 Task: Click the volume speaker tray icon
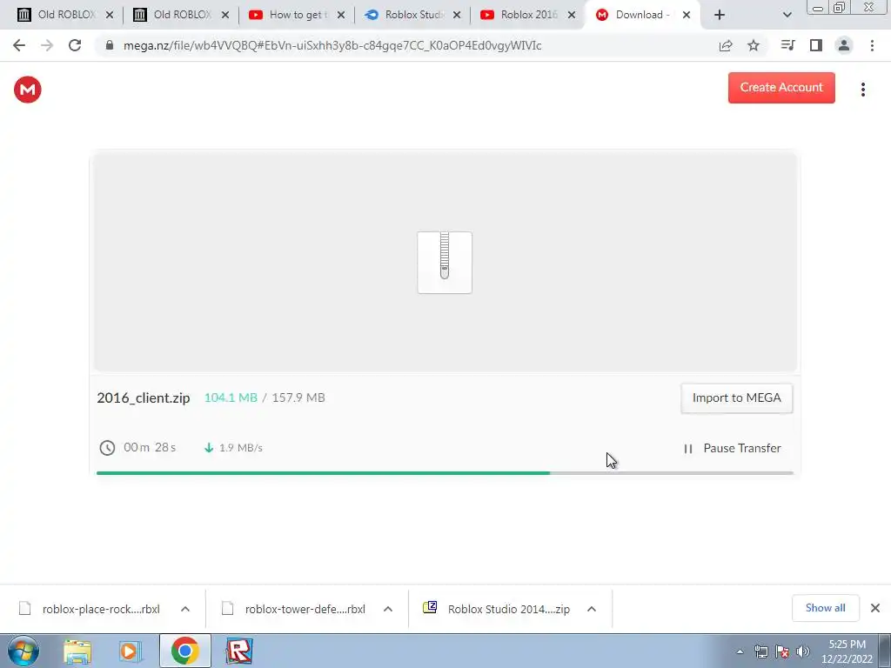pyautogui.click(x=803, y=651)
